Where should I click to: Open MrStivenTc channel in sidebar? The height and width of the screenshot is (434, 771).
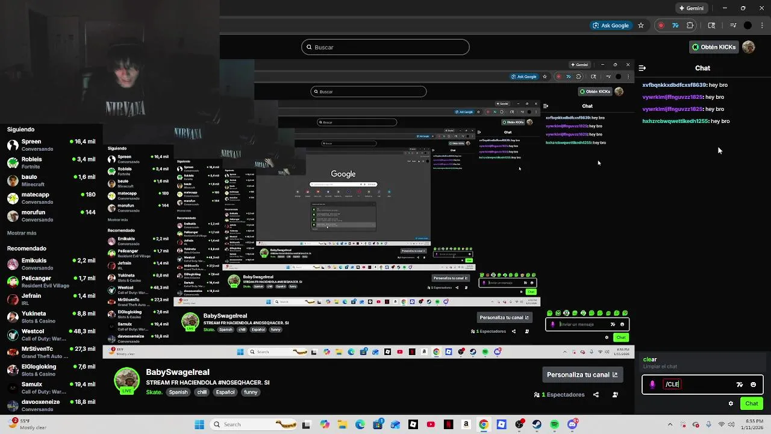pyautogui.click(x=51, y=352)
